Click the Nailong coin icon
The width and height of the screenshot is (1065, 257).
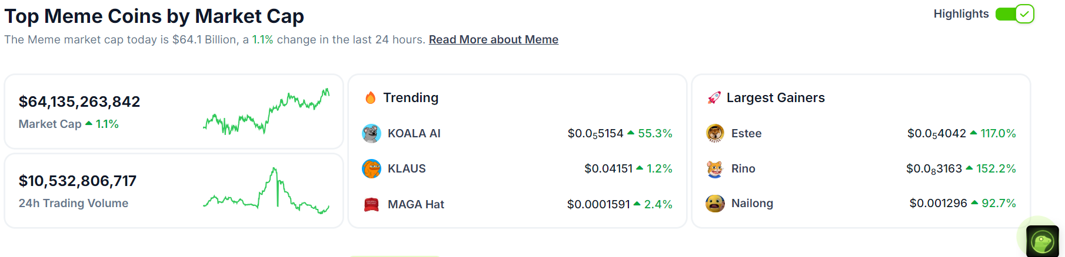click(x=715, y=204)
